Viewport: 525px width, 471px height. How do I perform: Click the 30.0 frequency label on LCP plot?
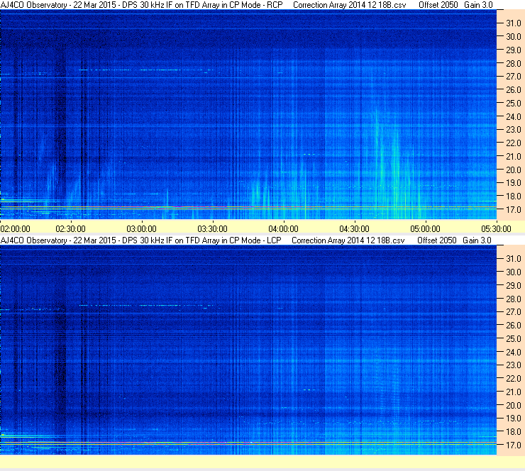513,272
